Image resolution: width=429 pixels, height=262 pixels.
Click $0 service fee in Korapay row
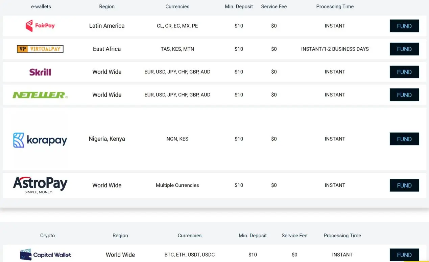click(x=274, y=139)
